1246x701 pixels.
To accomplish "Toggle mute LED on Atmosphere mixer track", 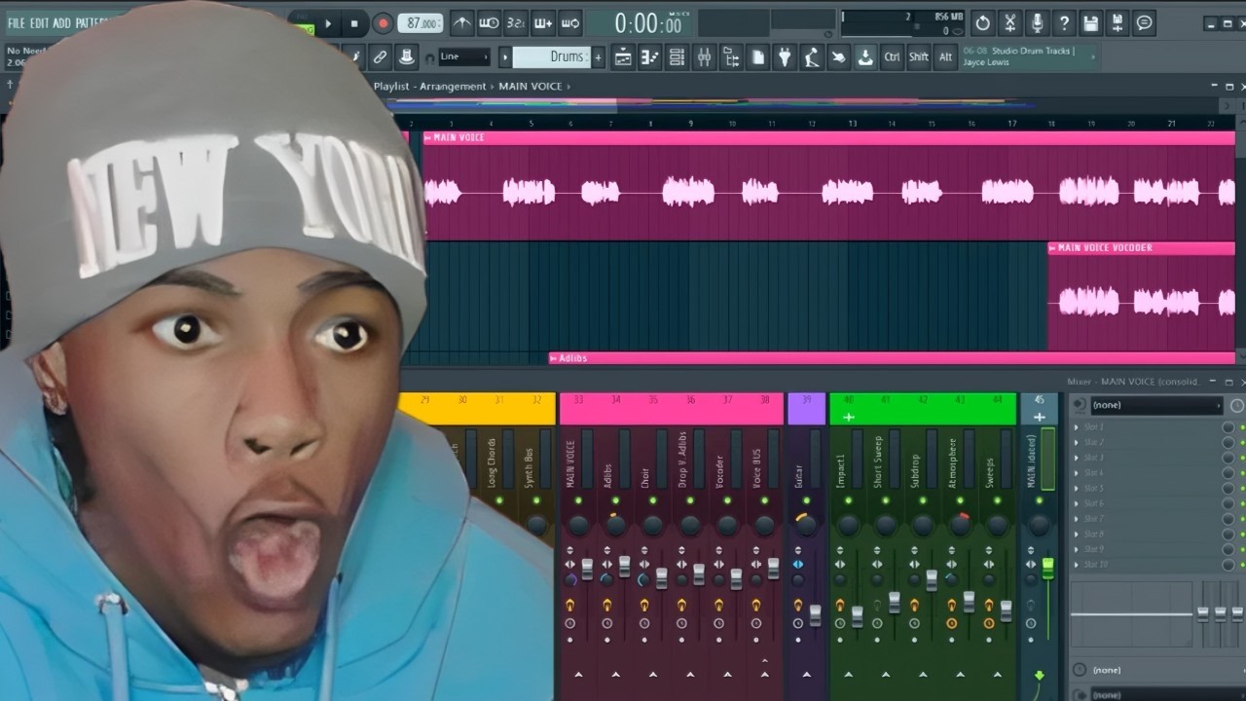I will (x=960, y=500).
